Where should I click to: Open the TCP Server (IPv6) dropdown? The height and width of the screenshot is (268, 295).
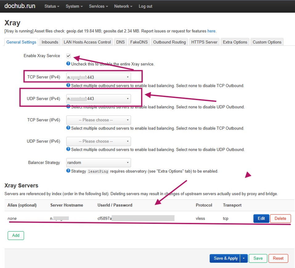(x=99, y=120)
